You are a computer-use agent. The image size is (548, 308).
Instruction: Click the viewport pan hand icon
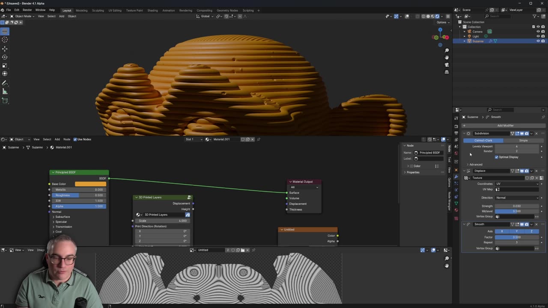tap(447, 57)
